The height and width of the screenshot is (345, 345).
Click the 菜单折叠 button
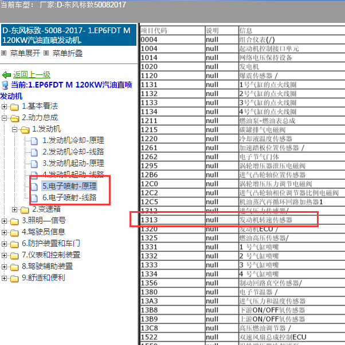point(68,53)
